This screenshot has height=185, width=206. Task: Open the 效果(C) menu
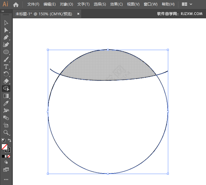(x=116, y=4)
